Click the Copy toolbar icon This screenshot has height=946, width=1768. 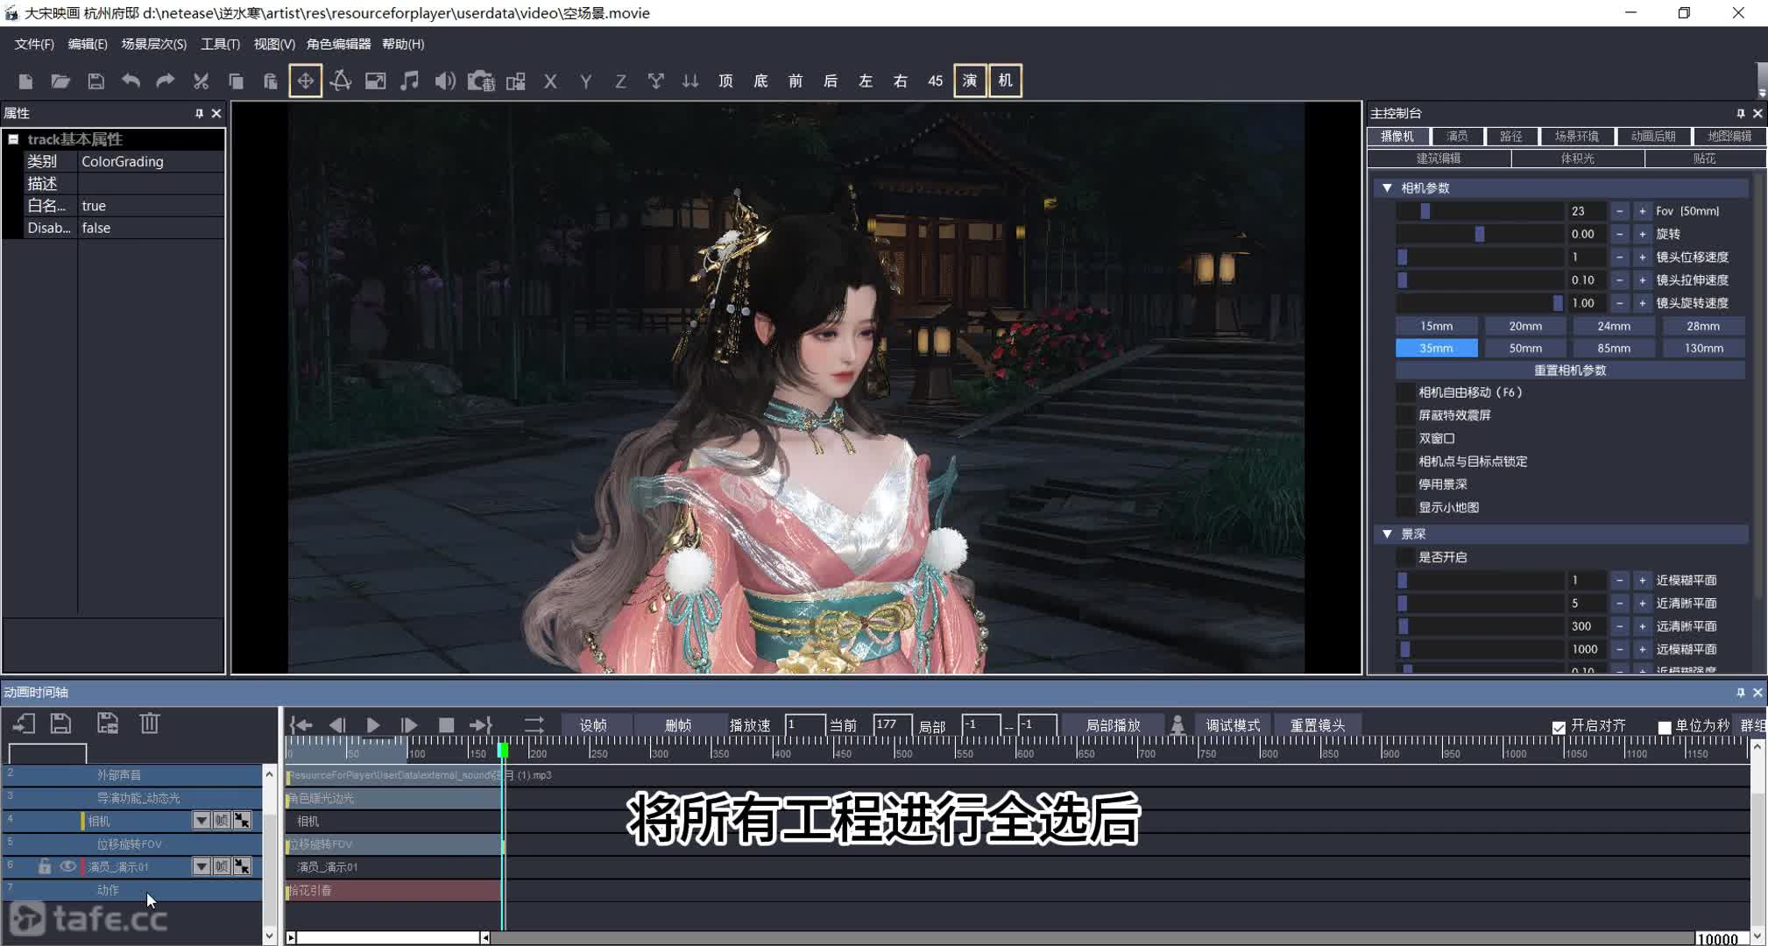236,81
